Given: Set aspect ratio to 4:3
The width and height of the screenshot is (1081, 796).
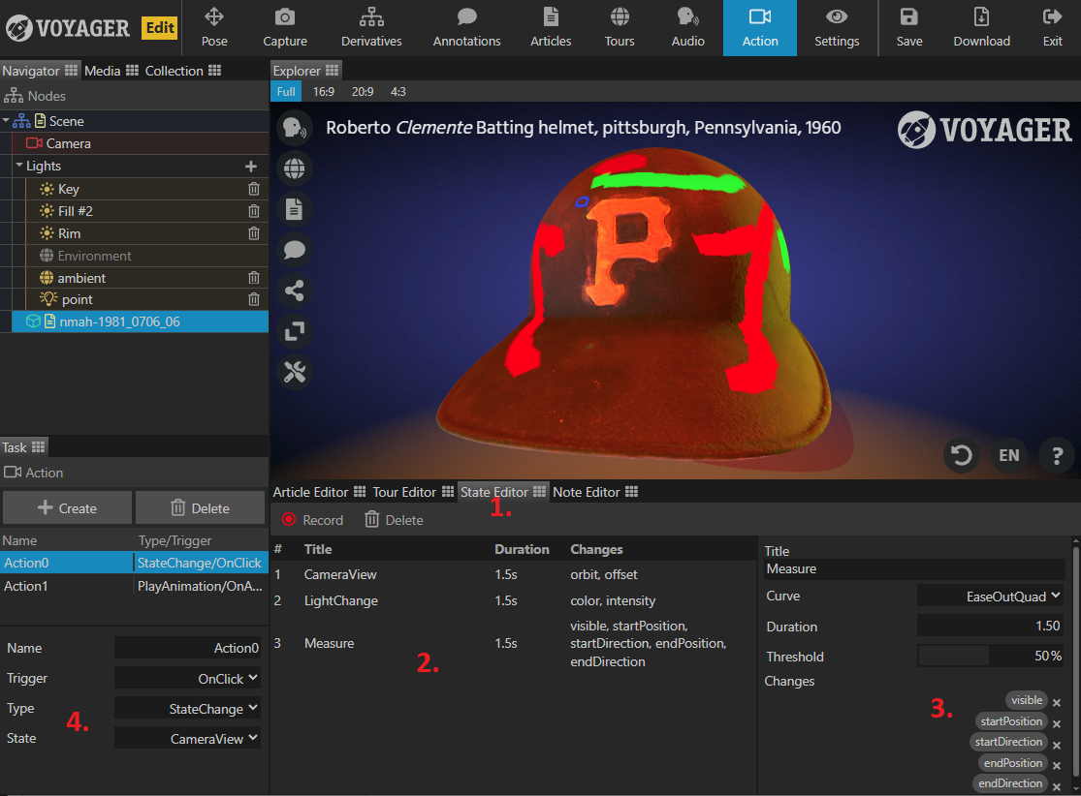Looking at the screenshot, I should pyautogui.click(x=398, y=92).
